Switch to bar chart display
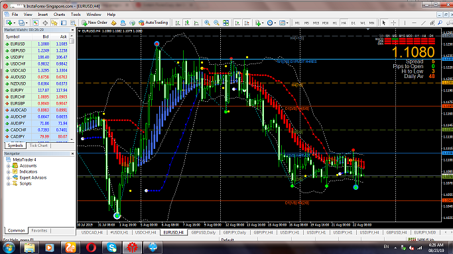 click(x=178, y=22)
